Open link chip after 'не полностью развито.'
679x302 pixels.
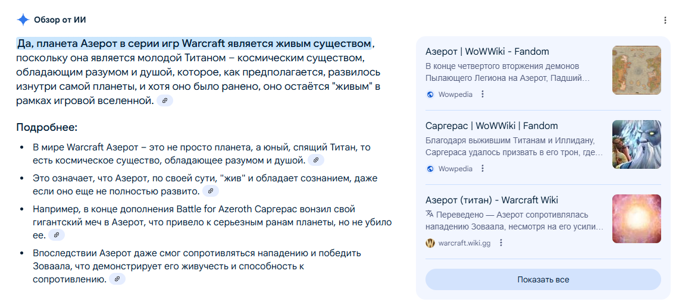[x=211, y=191]
